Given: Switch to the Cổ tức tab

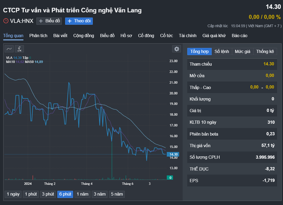Looking at the screenshot, I should pyautogui.click(x=166, y=36).
